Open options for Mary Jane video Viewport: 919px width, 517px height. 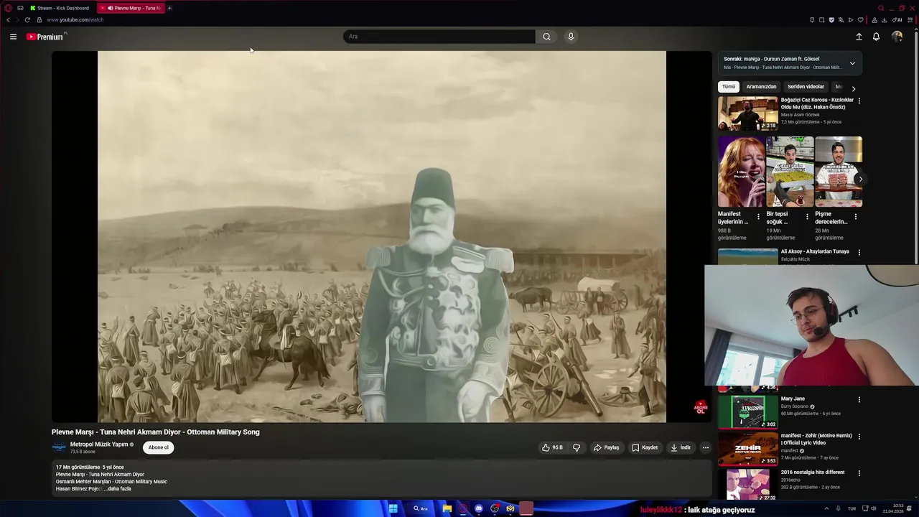[x=859, y=400]
